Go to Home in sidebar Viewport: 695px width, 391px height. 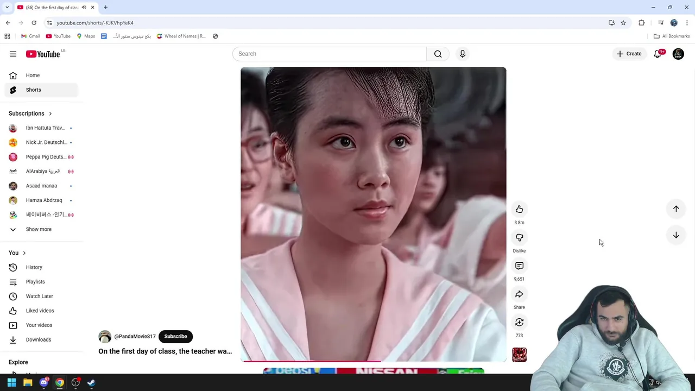click(41, 75)
